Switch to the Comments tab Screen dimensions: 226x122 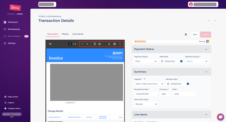click(x=78, y=34)
